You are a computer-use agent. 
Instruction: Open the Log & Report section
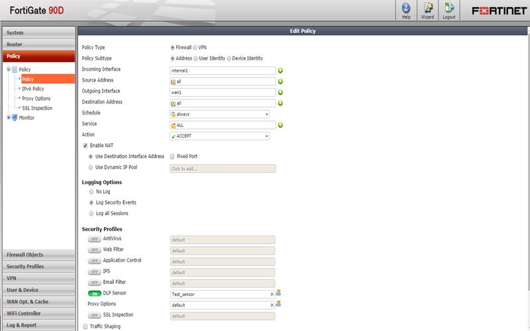(39, 325)
